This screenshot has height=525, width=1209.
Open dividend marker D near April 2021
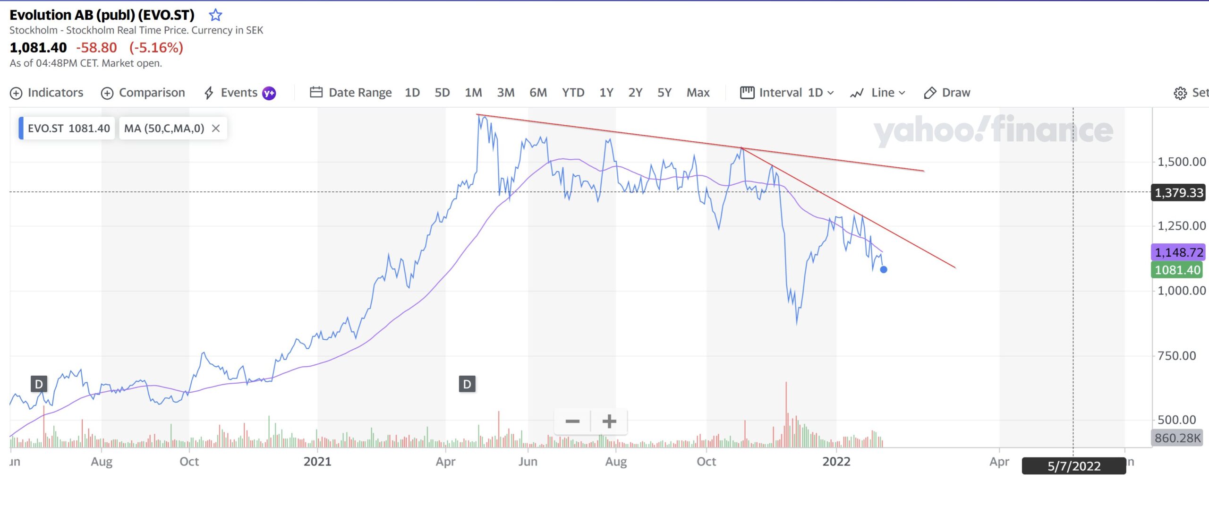pyautogui.click(x=467, y=384)
